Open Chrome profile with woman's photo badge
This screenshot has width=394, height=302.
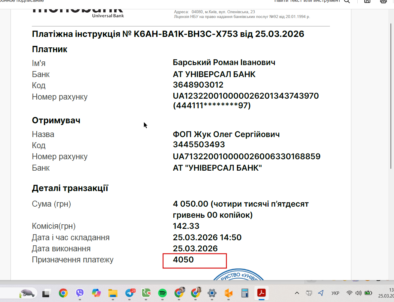point(196,292)
